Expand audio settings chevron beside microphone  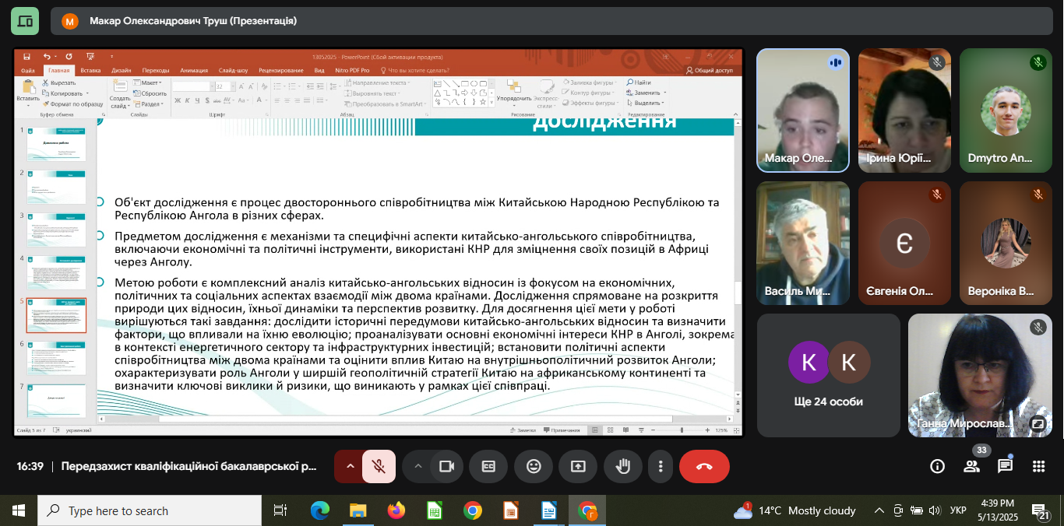350,466
